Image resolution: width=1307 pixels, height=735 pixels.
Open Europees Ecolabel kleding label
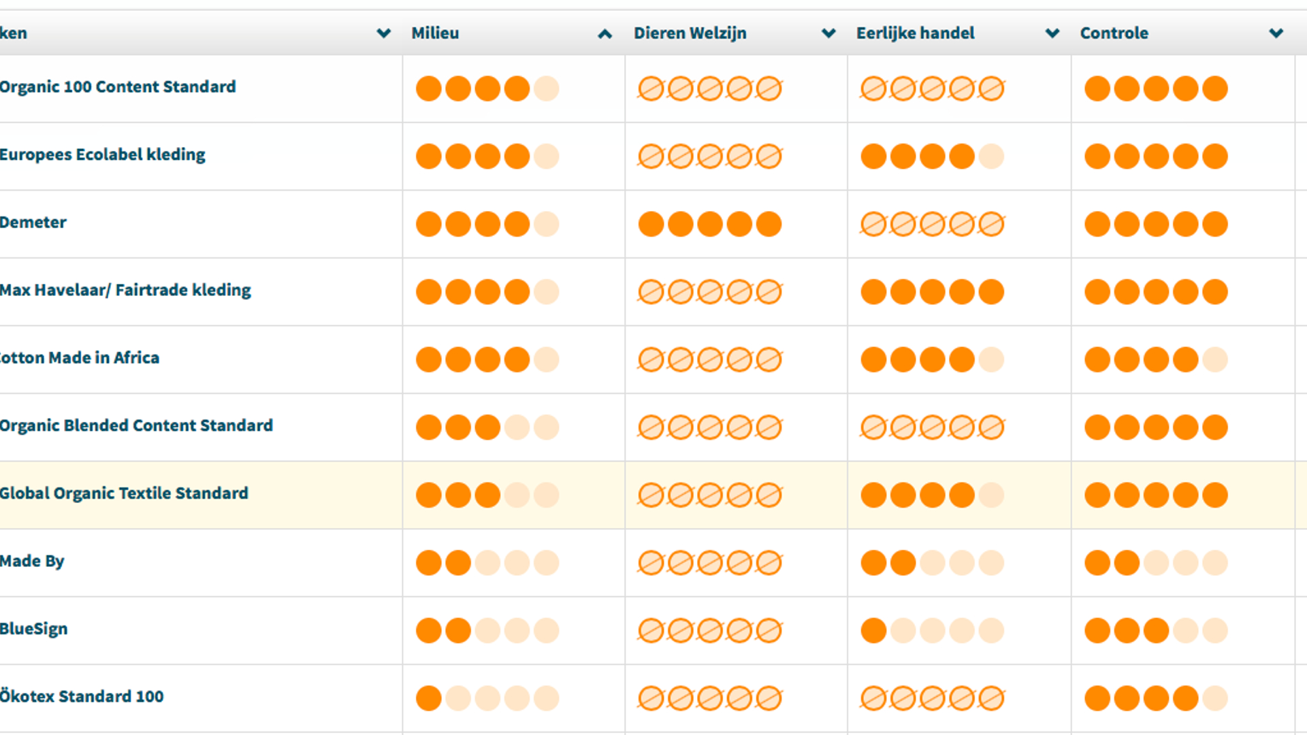103,155
